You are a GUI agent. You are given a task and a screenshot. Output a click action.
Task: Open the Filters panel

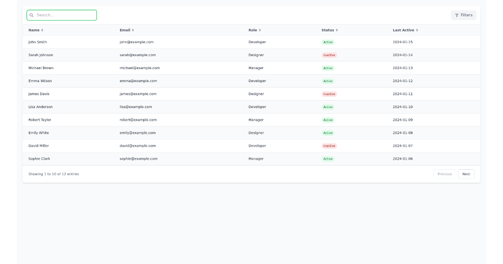(x=464, y=15)
